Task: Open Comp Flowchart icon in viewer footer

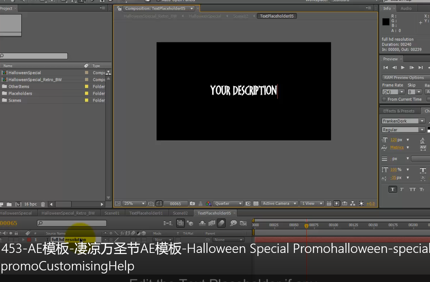Action: click(x=353, y=203)
